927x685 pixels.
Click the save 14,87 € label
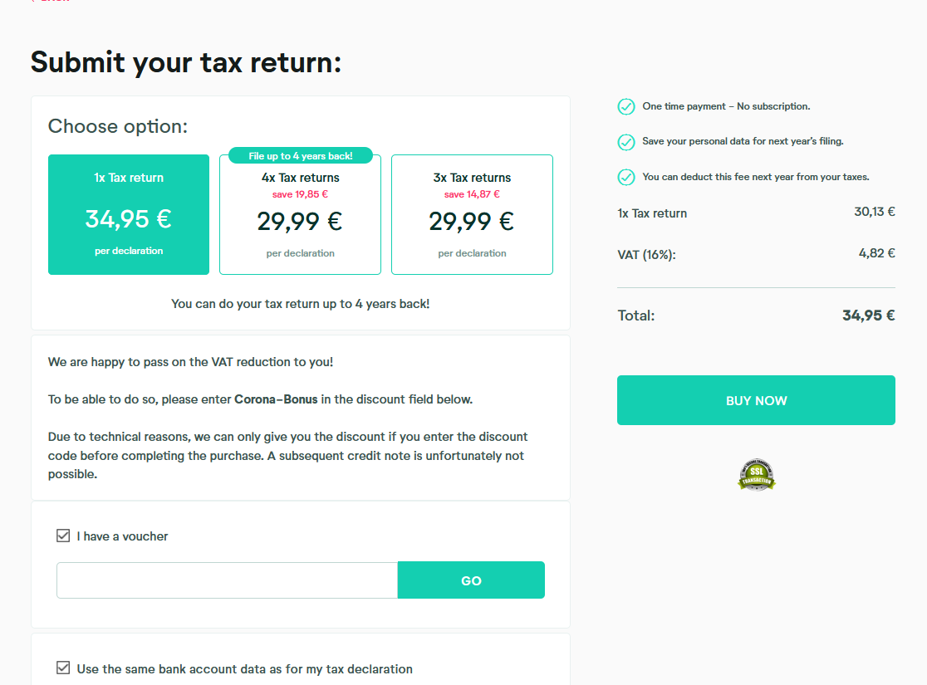[472, 194]
